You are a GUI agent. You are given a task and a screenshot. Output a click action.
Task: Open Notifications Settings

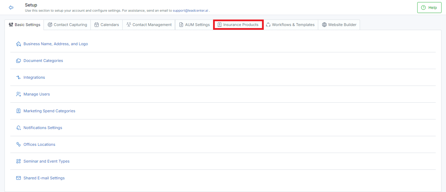(43, 128)
